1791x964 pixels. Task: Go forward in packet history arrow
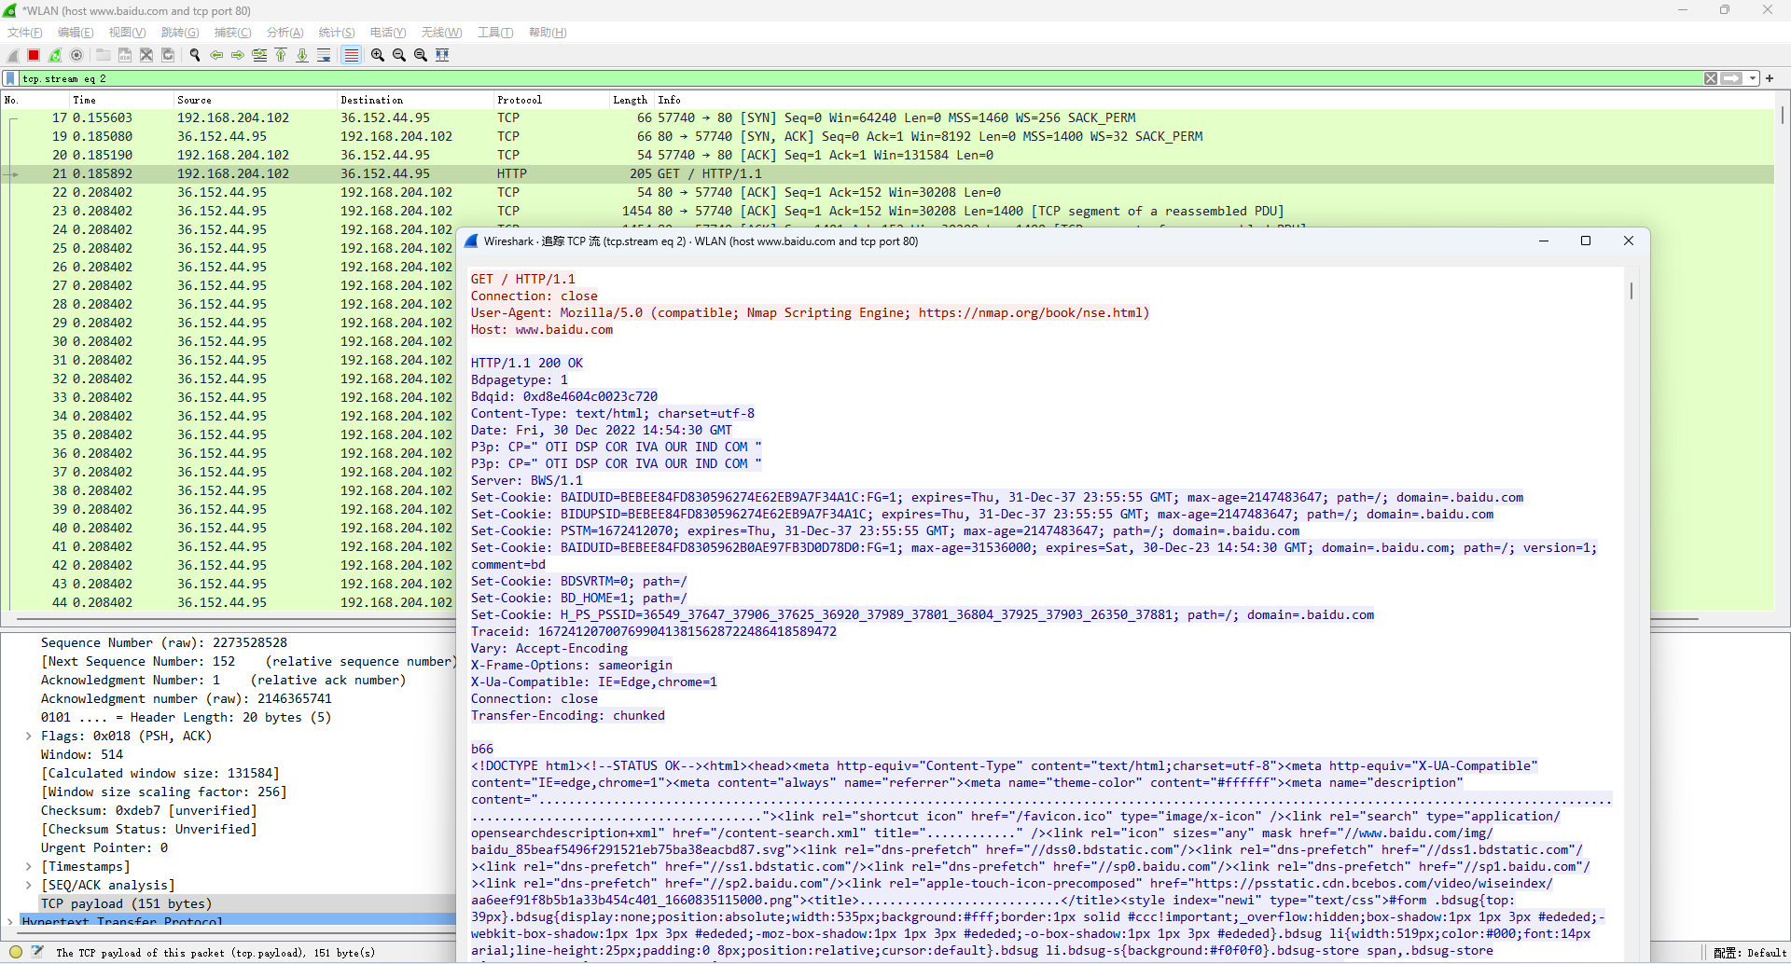click(238, 55)
